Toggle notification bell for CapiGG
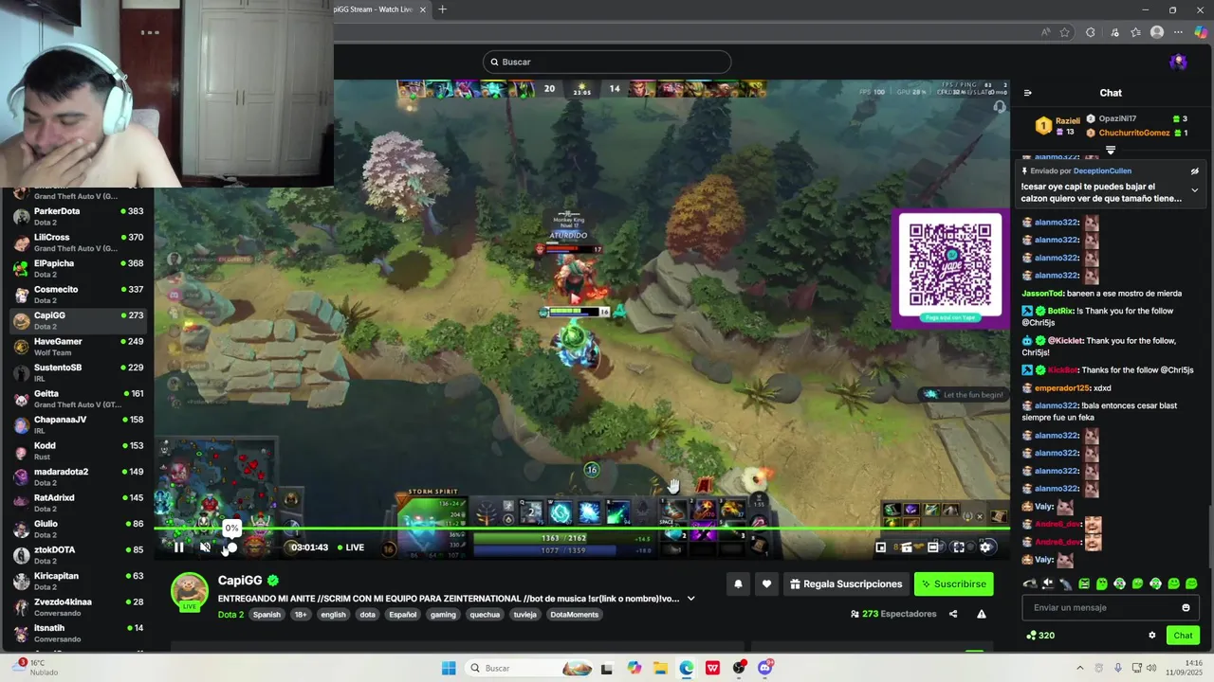Viewport: 1214px width, 682px height. pos(738,584)
